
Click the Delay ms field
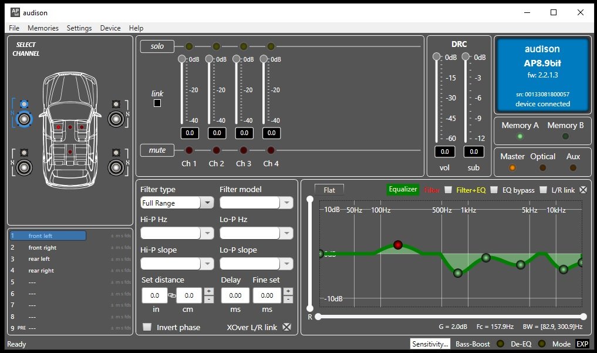click(x=235, y=295)
